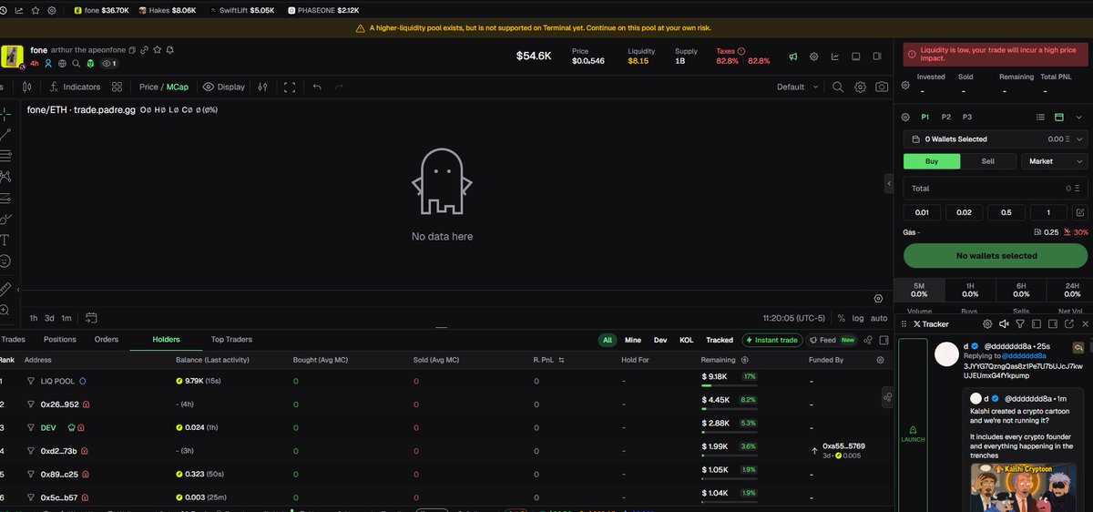Viewport: 1093px width, 512px height.
Task: Select the 5M stats interval
Action: click(x=919, y=290)
